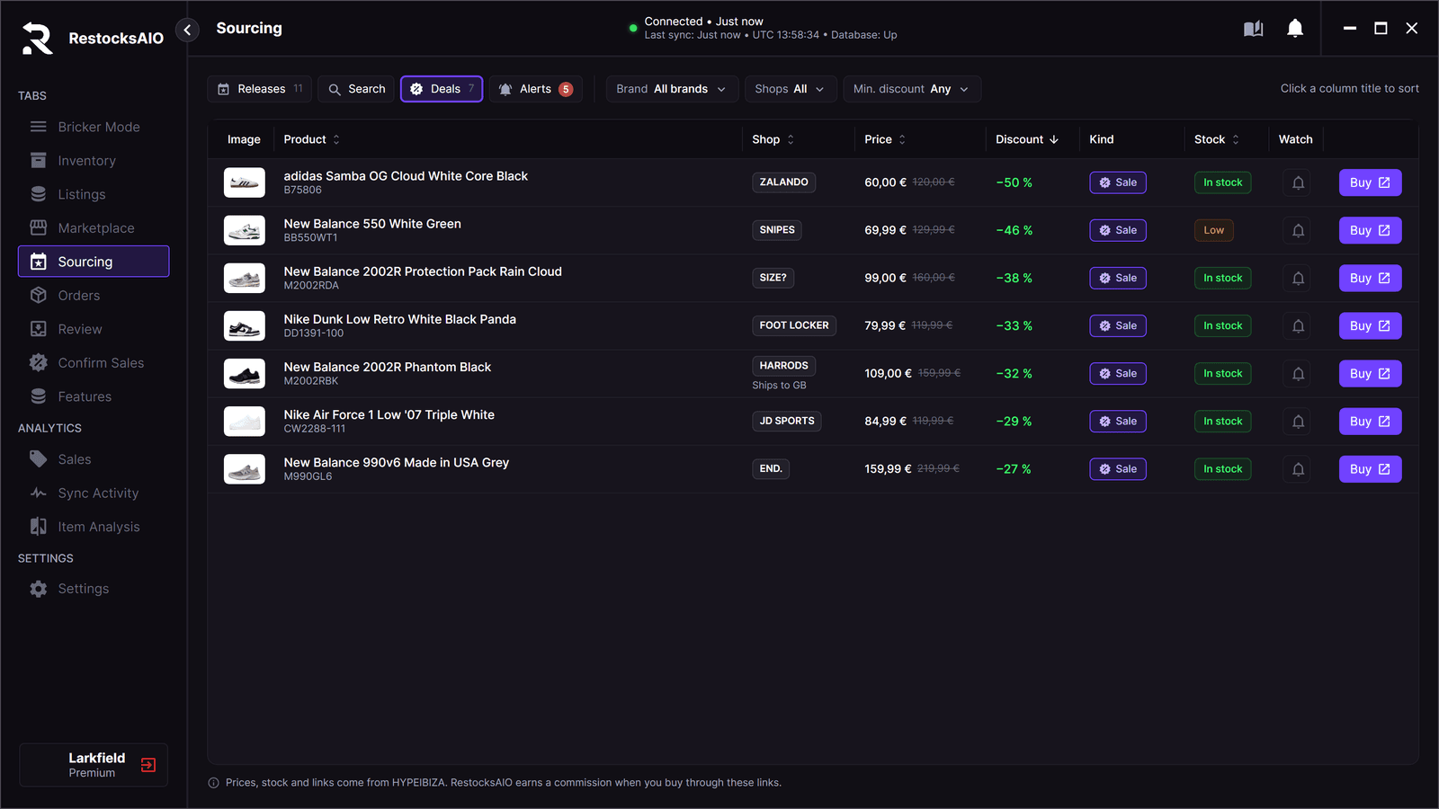1439x809 pixels.
Task: Buy the adidas Samba OG deal
Action: [x=1370, y=182]
